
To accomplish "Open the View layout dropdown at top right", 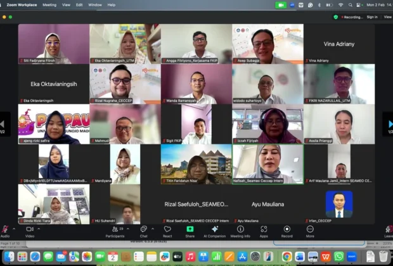I will [x=387, y=17].
